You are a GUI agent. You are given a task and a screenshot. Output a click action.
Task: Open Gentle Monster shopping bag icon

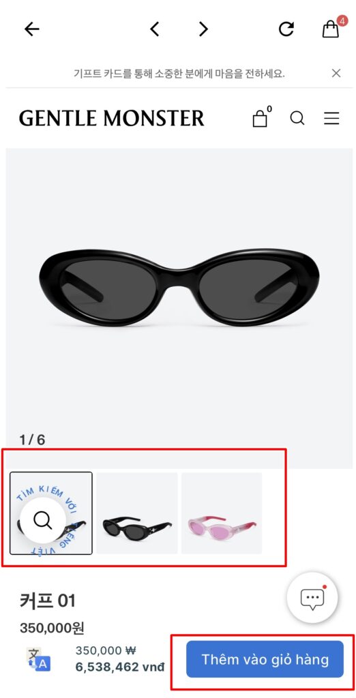[x=261, y=118]
